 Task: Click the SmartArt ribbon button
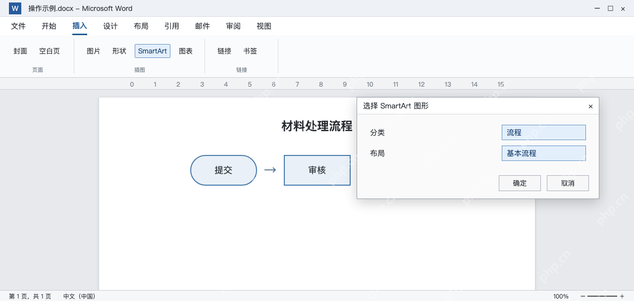pyautogui.click(x=153, y=51)
